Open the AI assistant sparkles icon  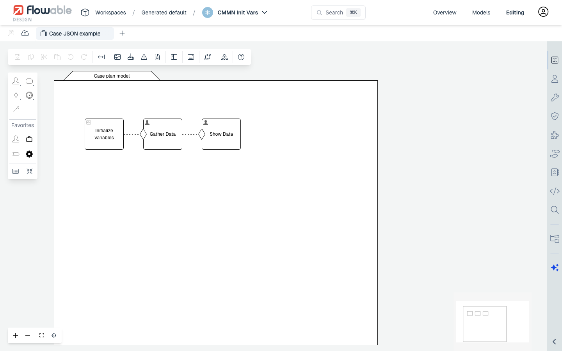point(555,268)
